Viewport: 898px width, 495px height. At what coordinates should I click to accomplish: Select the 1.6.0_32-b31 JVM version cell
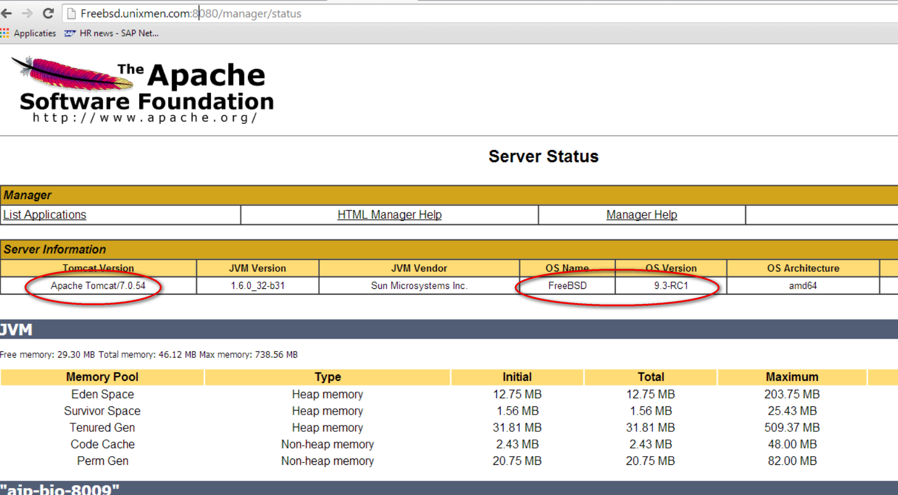click(257, 285)
